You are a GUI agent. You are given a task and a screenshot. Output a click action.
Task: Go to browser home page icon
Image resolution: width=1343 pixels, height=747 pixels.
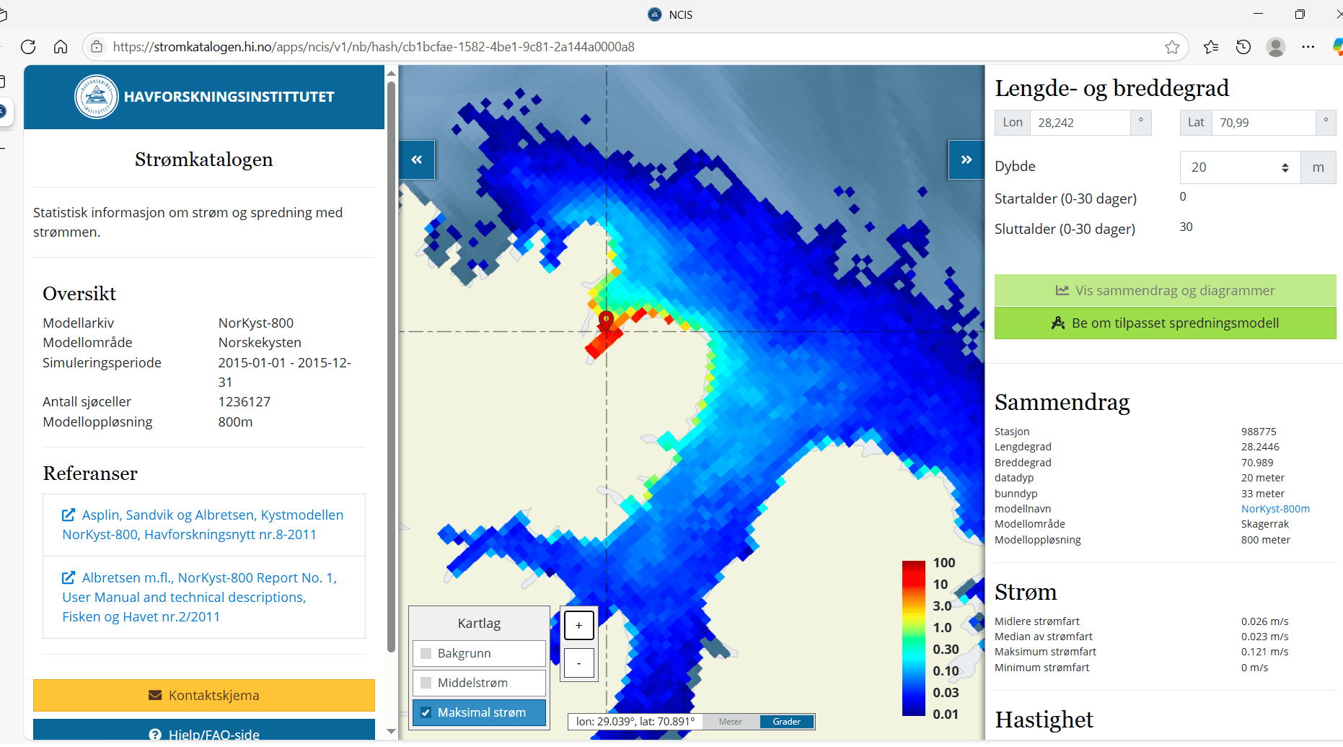61,47
